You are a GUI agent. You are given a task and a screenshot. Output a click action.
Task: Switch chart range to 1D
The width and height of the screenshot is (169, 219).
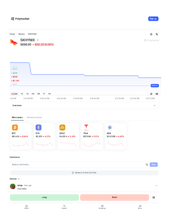click(x=28, y=94)
